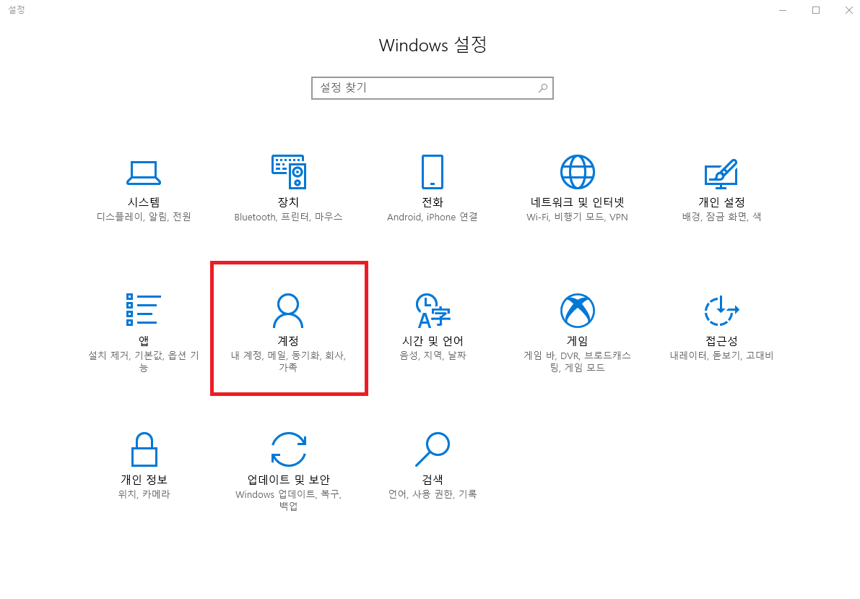Click the 시스템 tile title
The width and height of the screenshot is (860, 599).
click(144, 202)
